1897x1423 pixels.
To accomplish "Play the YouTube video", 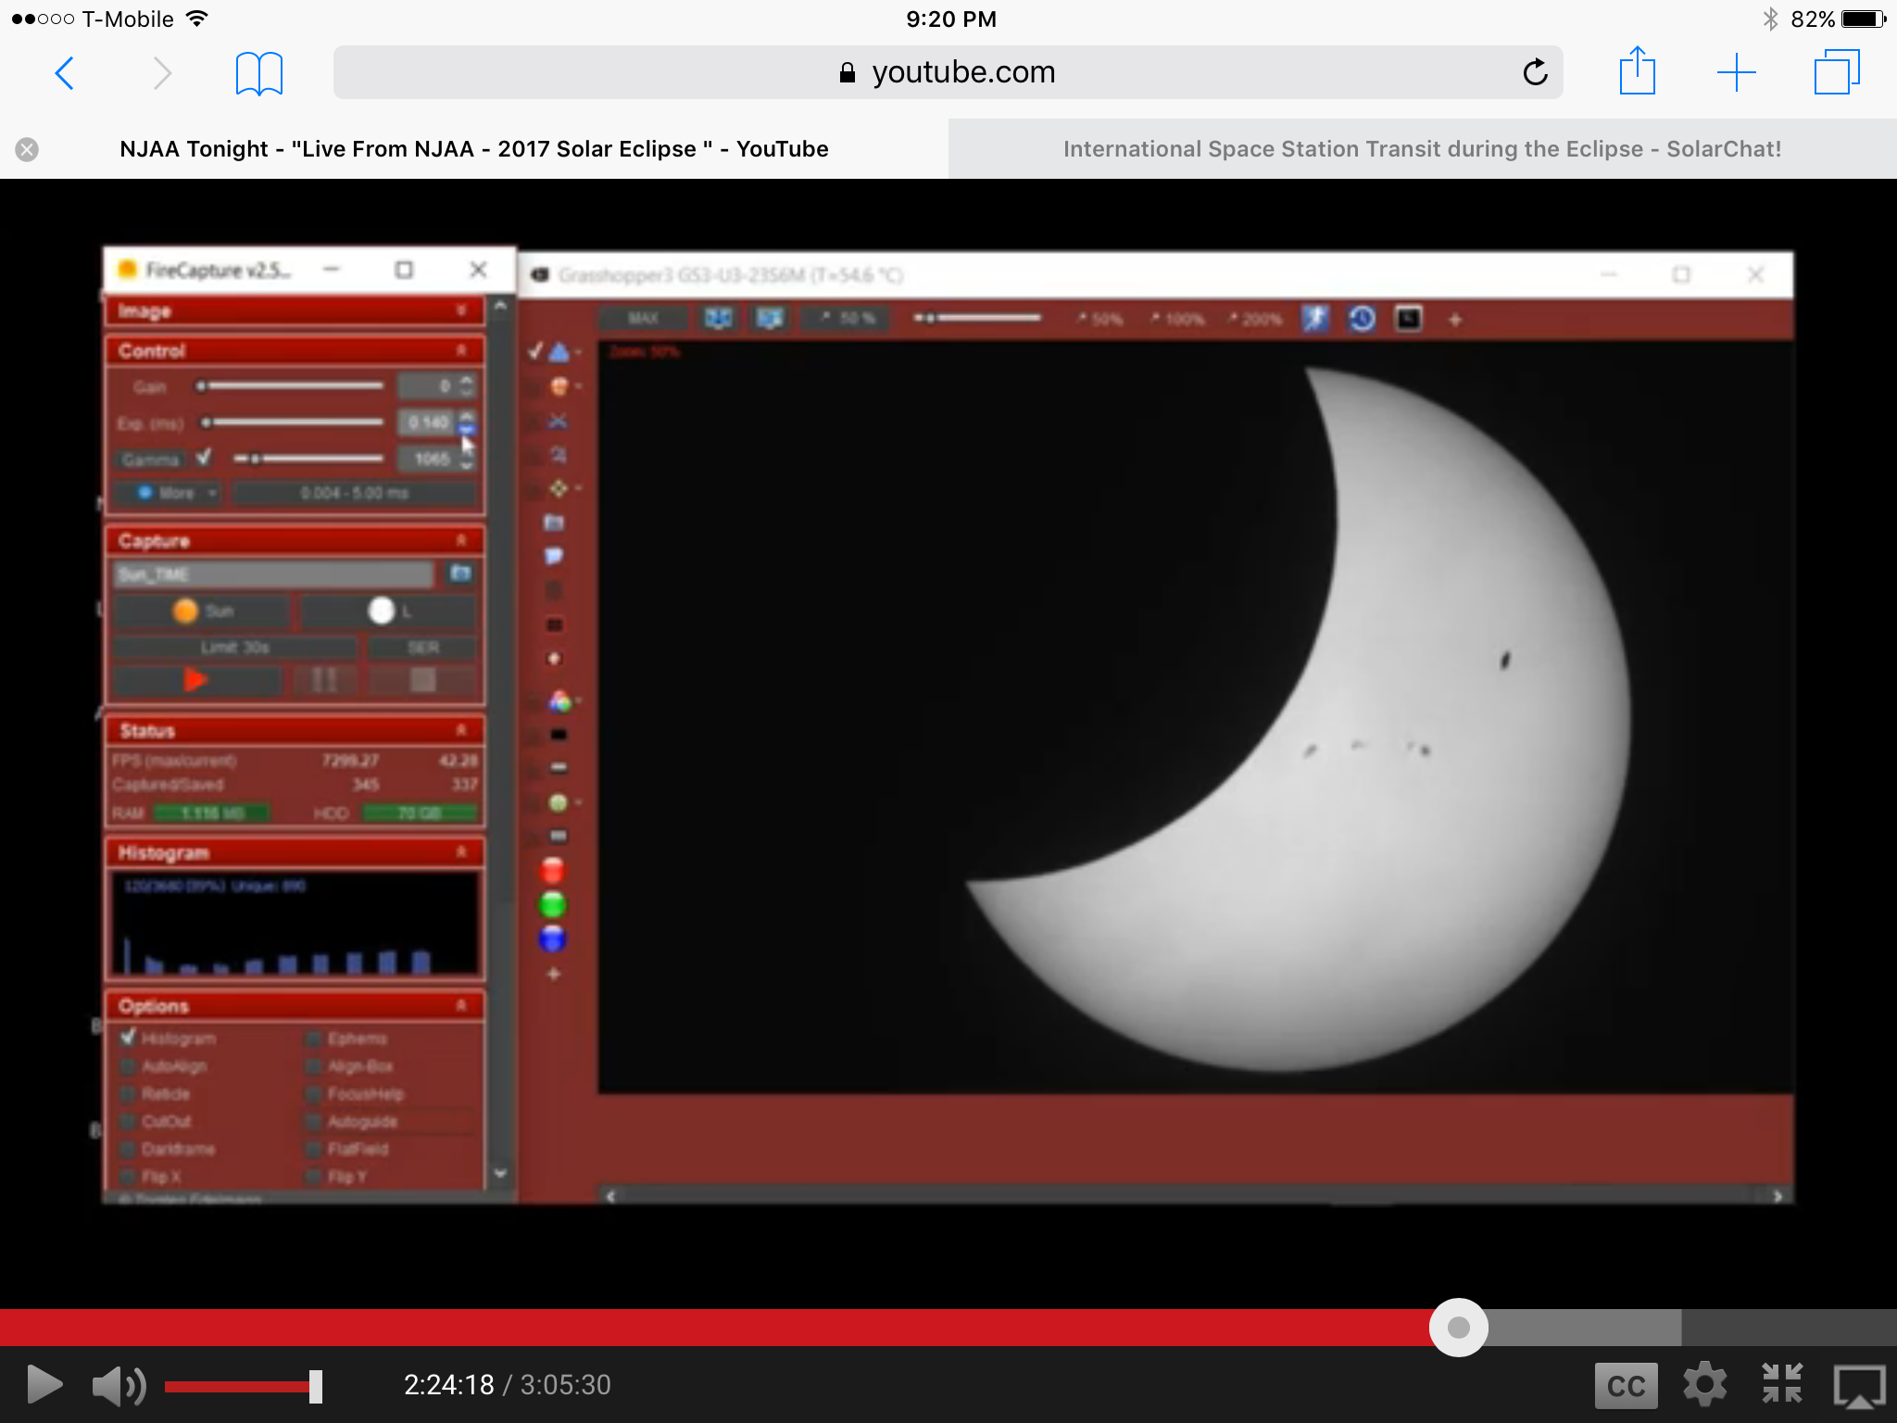I will pos(44,1384).
